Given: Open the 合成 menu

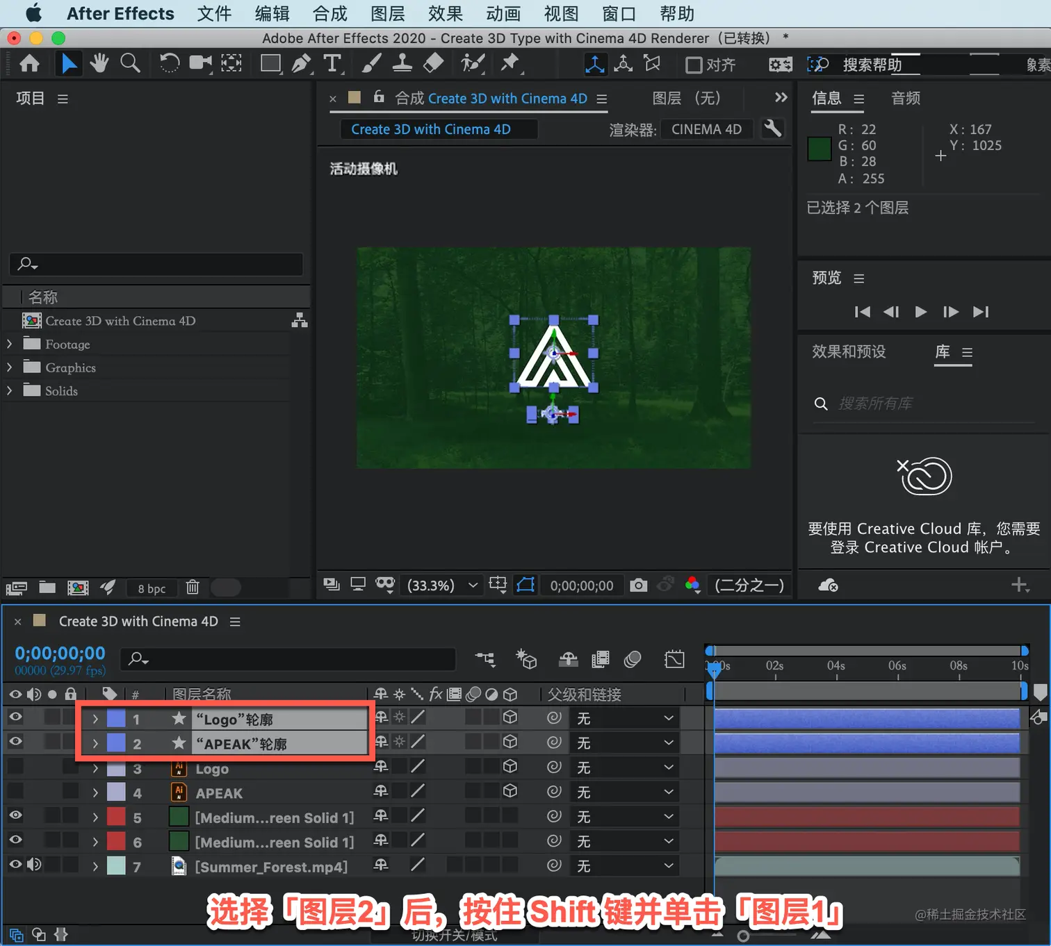Looking at the screenshot, I should 330,13.
